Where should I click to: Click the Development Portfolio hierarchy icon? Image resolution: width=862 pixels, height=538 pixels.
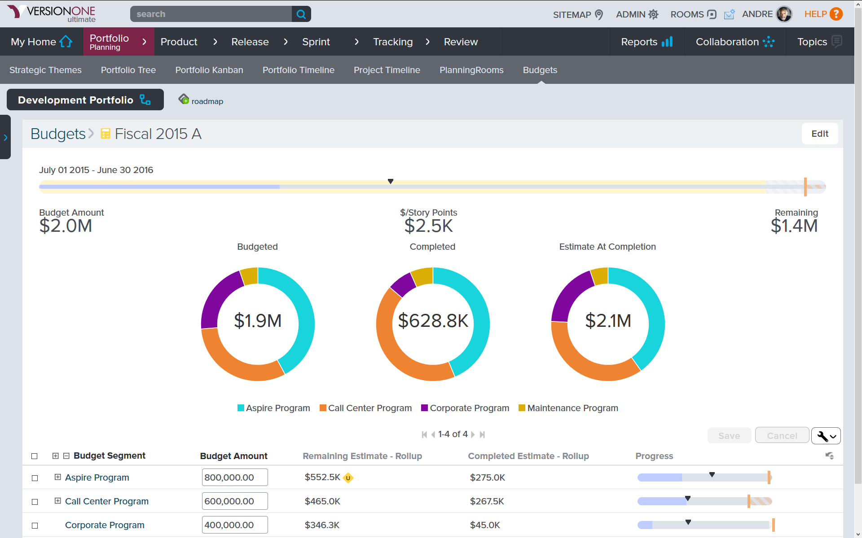pyautogui.click(x=145, y=100)
